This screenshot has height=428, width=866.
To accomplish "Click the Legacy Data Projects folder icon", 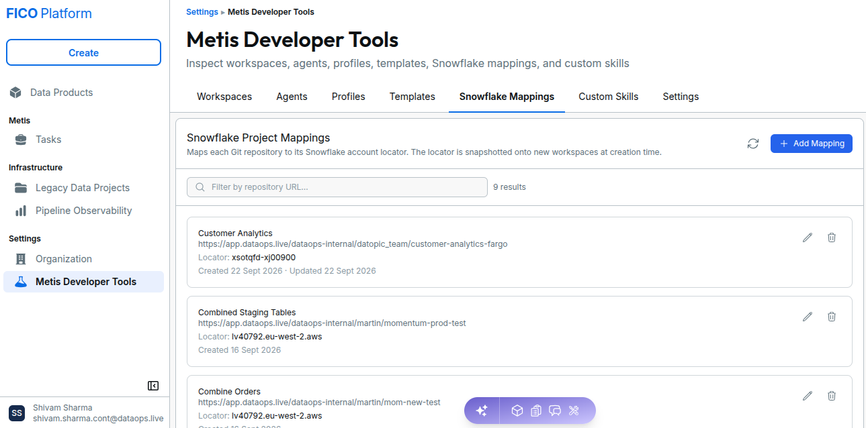I will 21,188.
